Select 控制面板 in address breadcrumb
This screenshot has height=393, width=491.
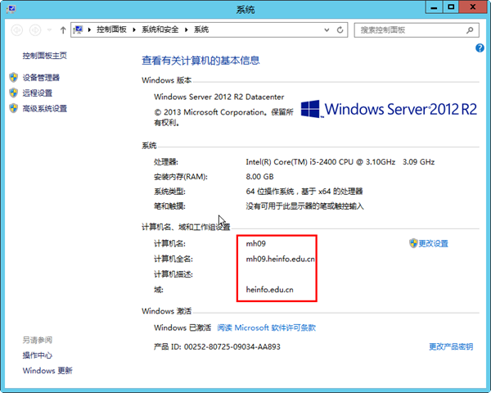pyautogui.click(x=111, y=29)
